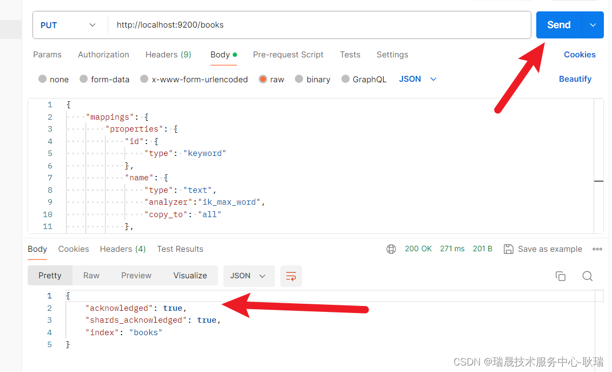Click the "shards_acknowledged" key in response
This screenshot has height=372, width=612.
pyautogui.click(x=136, y=320)
